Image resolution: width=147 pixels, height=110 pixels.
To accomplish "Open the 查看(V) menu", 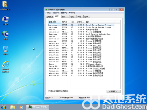I will (x=64, y=13).
